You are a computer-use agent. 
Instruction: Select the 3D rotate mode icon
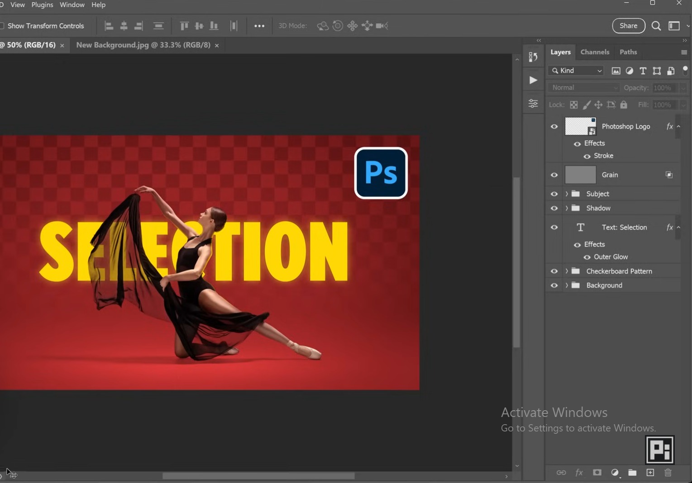[323, 26]
